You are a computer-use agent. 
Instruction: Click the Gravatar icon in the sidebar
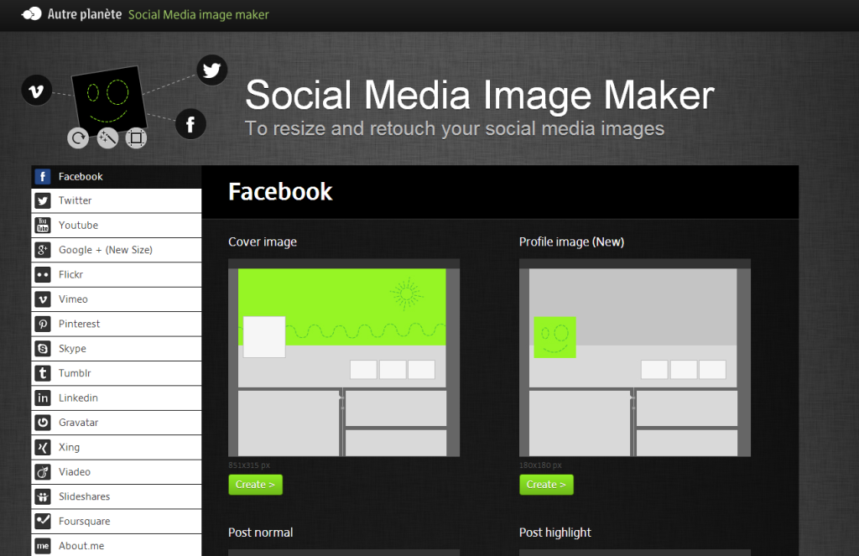43,423
